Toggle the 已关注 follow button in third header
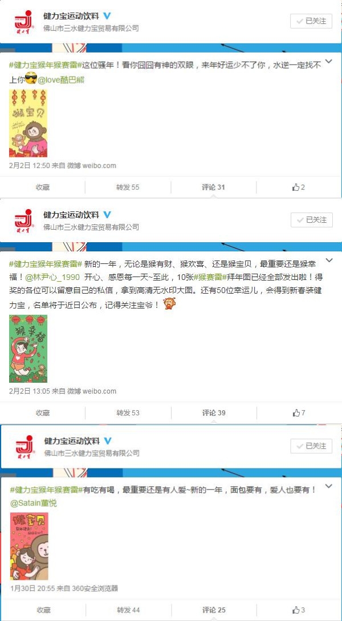 point(311,446)
